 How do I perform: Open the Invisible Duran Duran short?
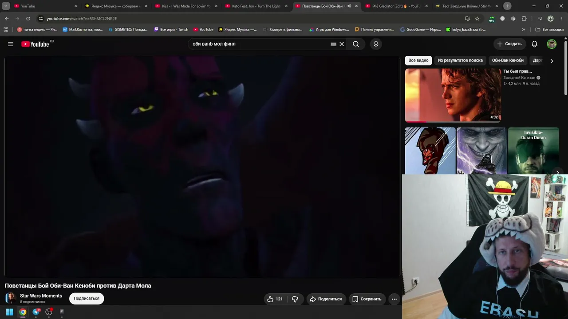tap(533, 151)
